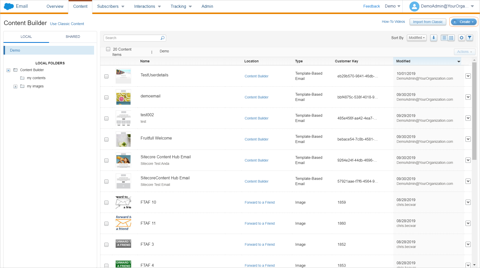Go to the Overview tab

(x=55, y=7)
